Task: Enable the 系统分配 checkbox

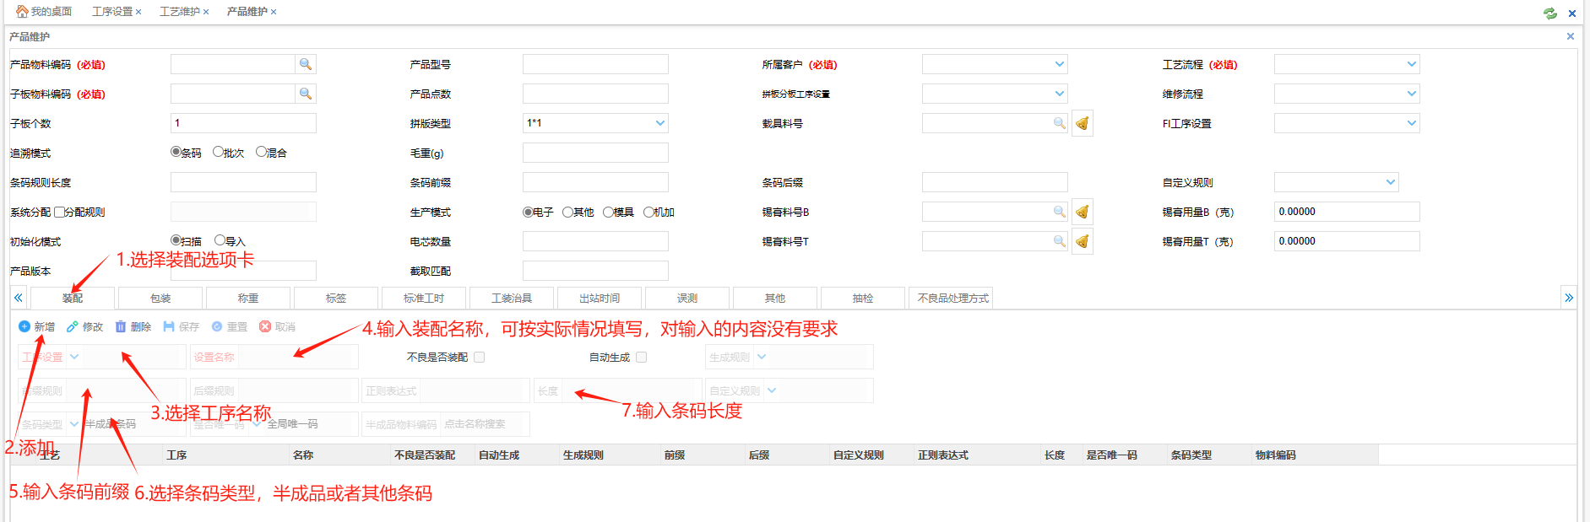Action: pos(59,212)
